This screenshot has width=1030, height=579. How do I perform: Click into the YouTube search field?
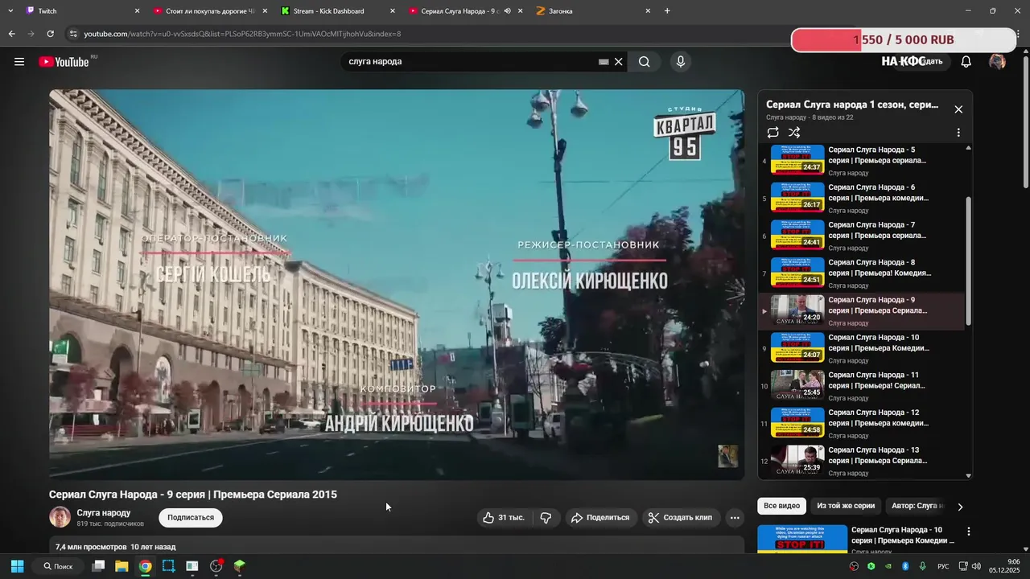pos(471,62)
